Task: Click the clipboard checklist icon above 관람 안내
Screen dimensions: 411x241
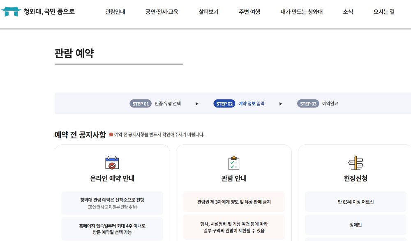Action: click(x=233, y=163)
